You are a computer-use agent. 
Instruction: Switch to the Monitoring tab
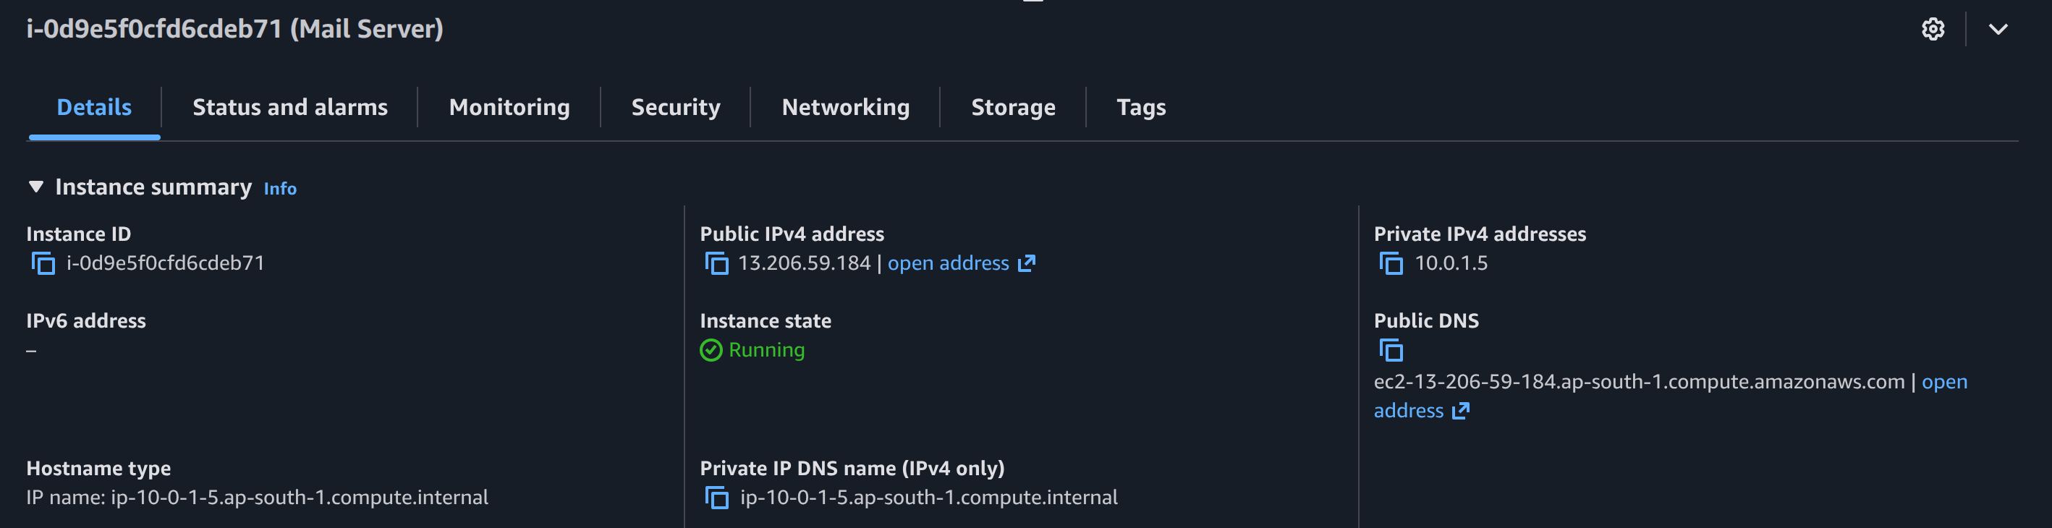point(509,107)
